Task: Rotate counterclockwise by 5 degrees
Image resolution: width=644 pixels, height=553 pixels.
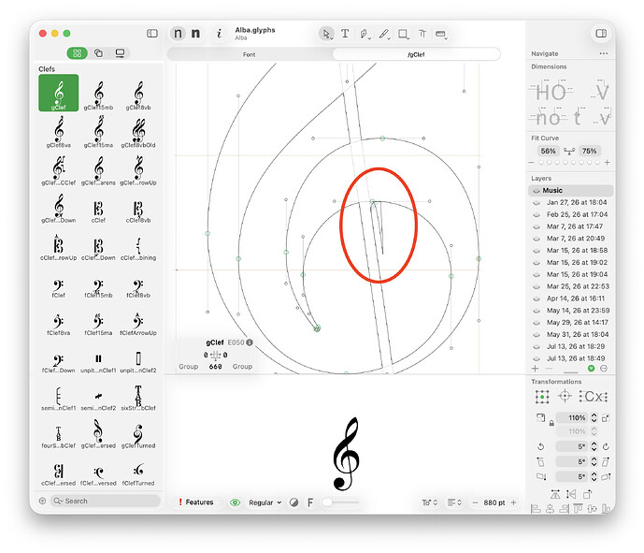Action: (541, 446)
